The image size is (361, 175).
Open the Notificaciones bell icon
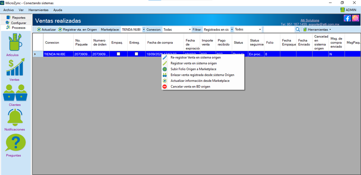click(15, 117)
